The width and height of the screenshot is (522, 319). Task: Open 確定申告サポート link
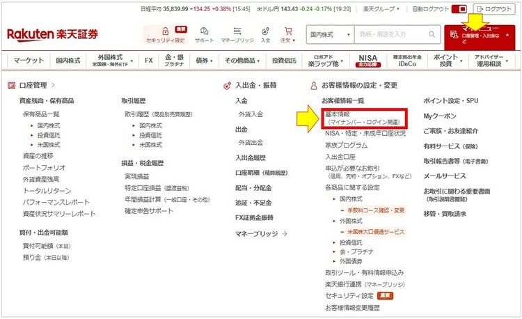[x=149, y=211]
